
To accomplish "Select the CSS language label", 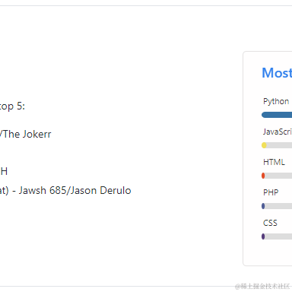I will 270,223.
